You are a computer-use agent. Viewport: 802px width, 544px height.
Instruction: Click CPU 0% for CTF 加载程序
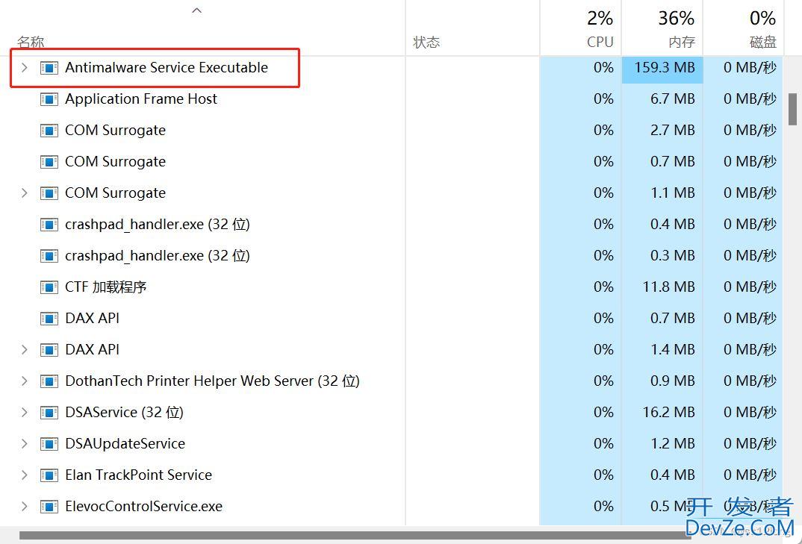click(x=603, y=287)
